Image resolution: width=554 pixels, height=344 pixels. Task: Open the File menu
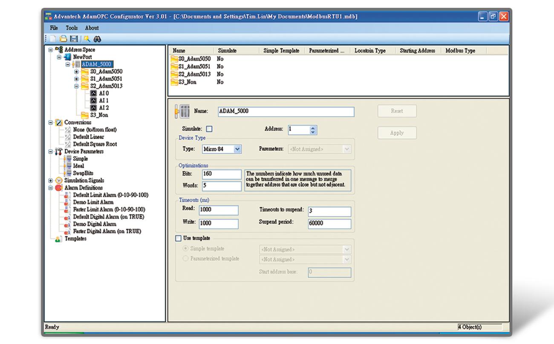(x=54, y=28)
